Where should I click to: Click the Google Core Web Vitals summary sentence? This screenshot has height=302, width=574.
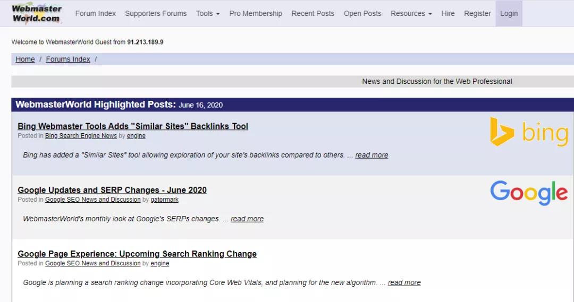point(200,282)
